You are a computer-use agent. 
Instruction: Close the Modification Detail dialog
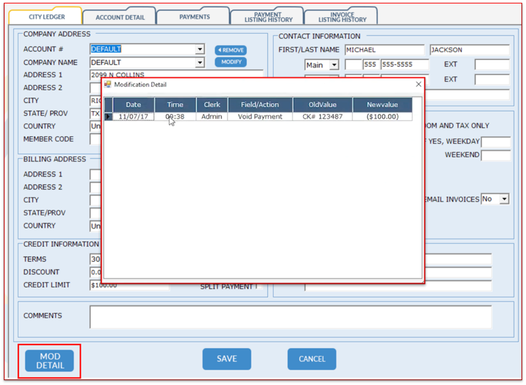click(x=418, y=84)
